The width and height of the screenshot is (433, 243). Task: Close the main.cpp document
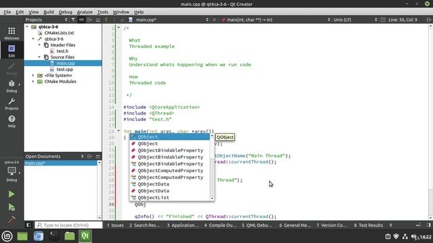(214, 20)
